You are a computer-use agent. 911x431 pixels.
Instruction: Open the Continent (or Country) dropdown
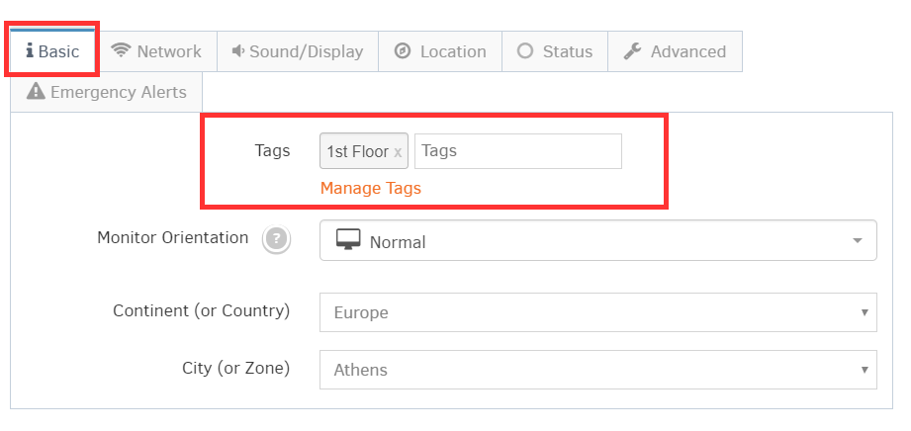[597, 312]
